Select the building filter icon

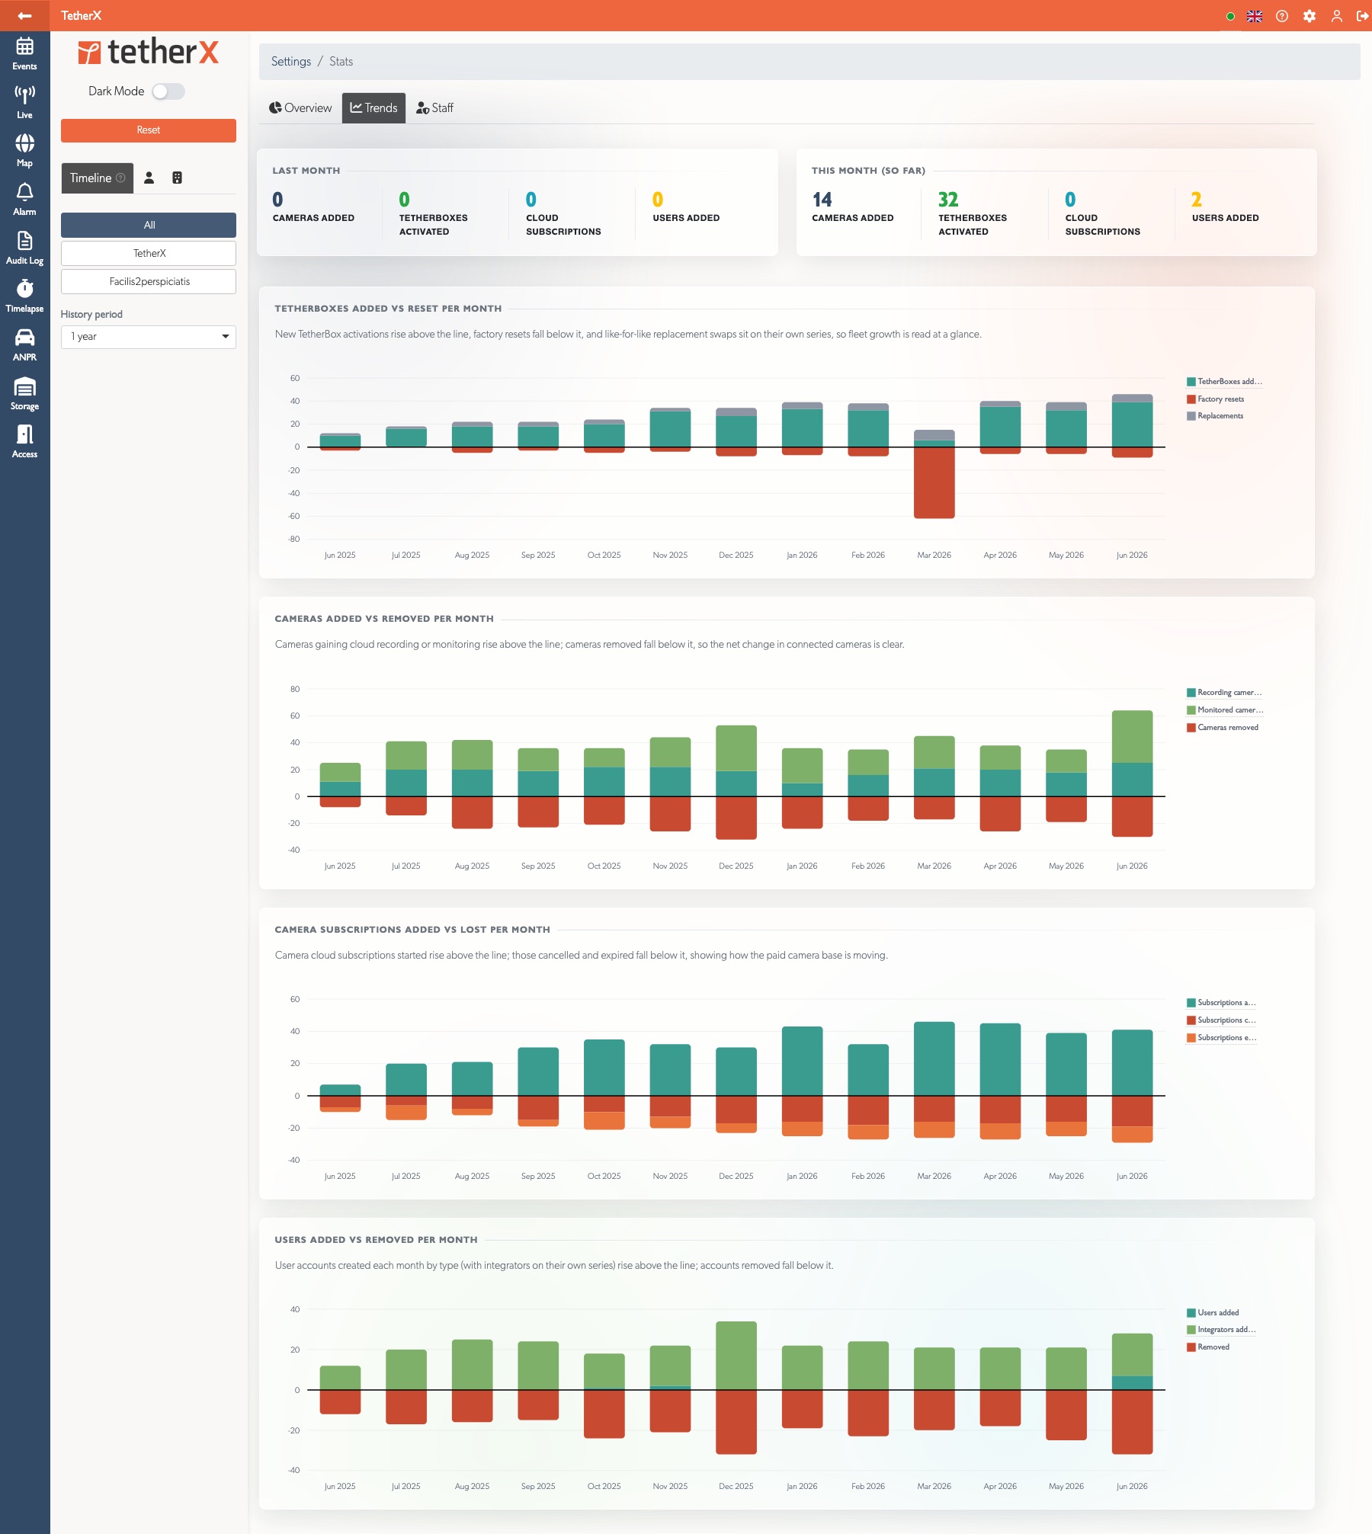click(177, 178)
